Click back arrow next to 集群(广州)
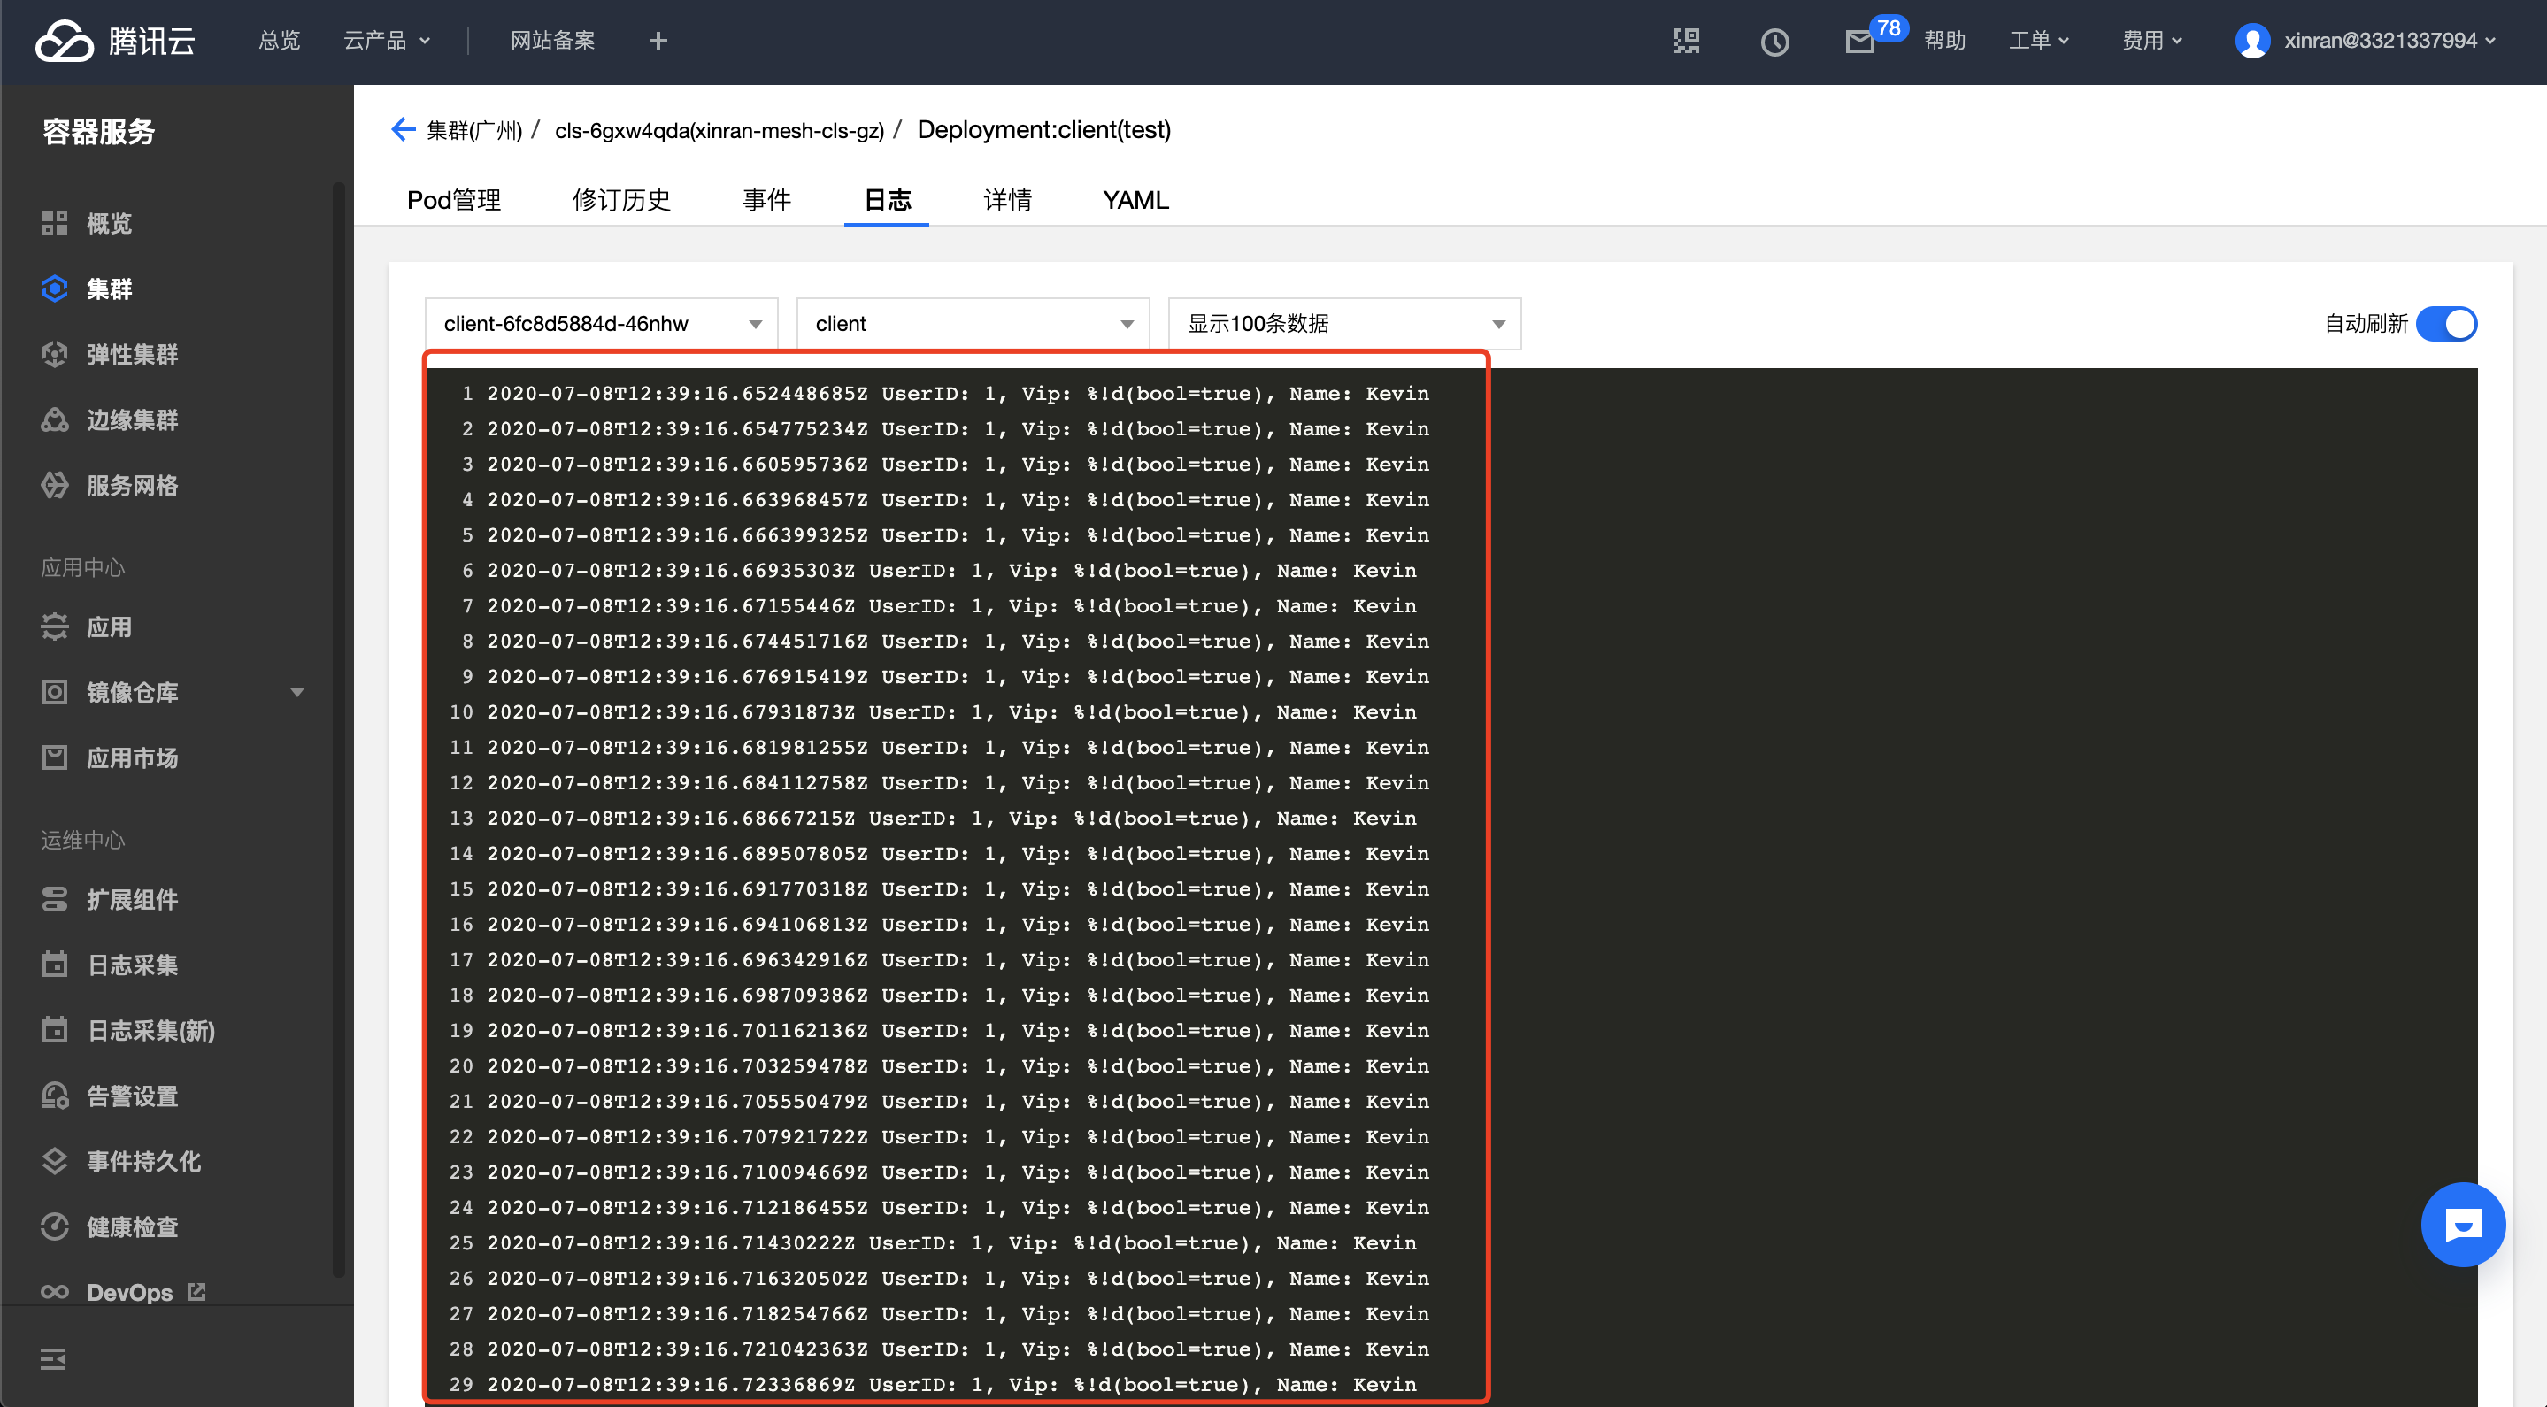2547x1407 pixels. coord(403,129)
